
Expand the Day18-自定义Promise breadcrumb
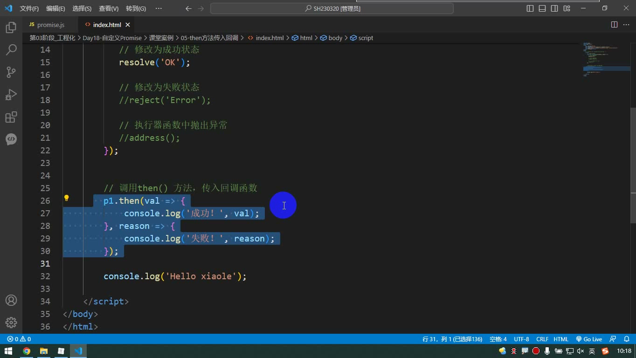112,38
